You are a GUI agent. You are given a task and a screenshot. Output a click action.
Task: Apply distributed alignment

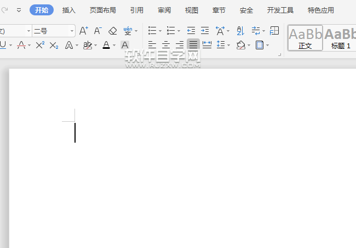tap(207, 45)
